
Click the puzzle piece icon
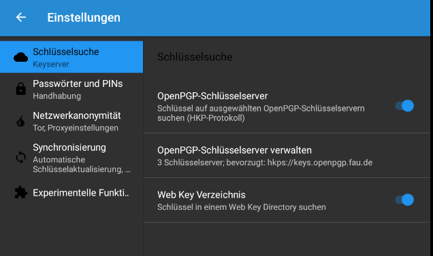[x=20, y=193]
